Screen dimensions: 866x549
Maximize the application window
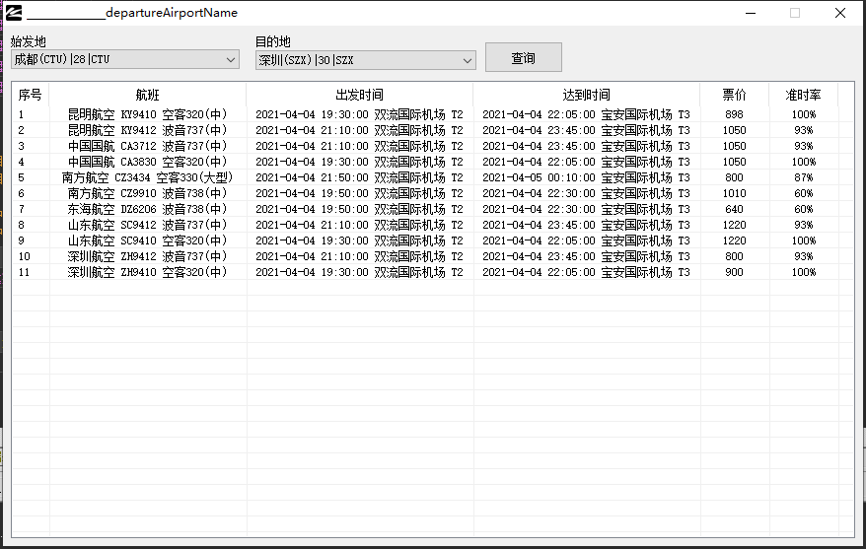pyautogui.click(x=795, y=13)
